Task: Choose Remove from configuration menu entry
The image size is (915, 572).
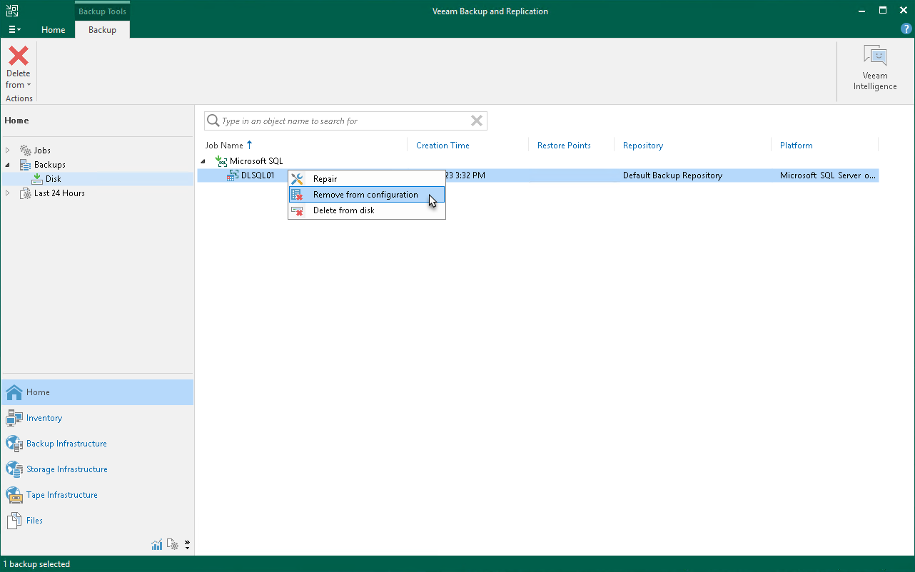Action: coord(367,195)
